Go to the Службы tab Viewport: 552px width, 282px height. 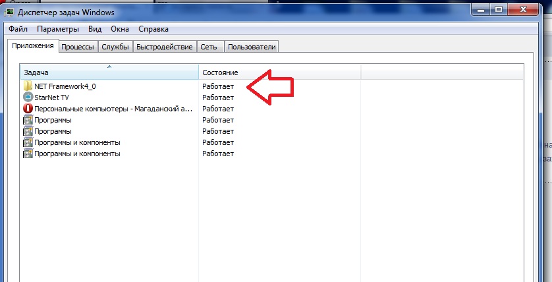click(x=115, y=47)
